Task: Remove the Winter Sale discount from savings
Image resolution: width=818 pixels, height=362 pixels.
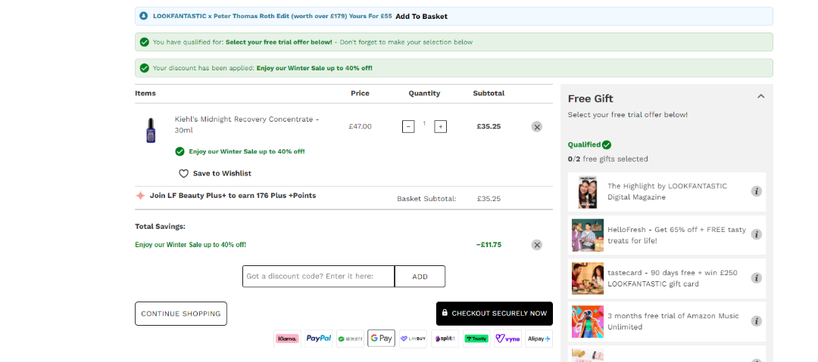Action: pos(537,245)
